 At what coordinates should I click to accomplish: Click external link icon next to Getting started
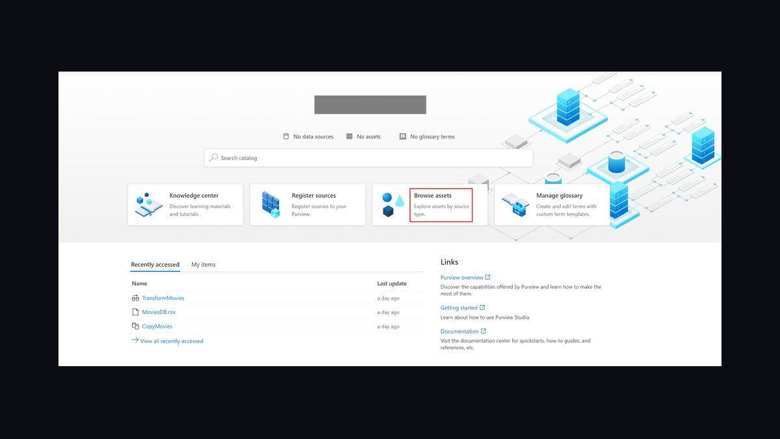point(482,308)
